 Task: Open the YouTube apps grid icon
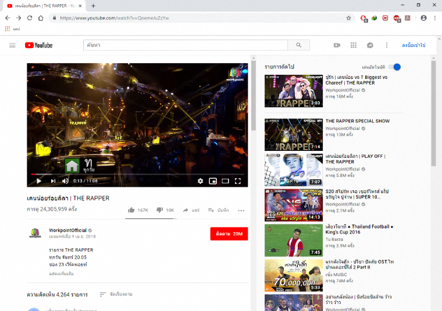354,45
